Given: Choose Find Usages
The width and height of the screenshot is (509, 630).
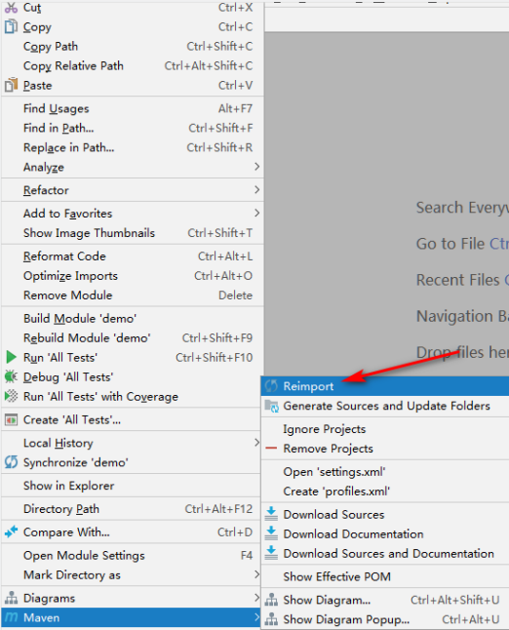Looking at the screenshot, I should click(x=133, y=108).
